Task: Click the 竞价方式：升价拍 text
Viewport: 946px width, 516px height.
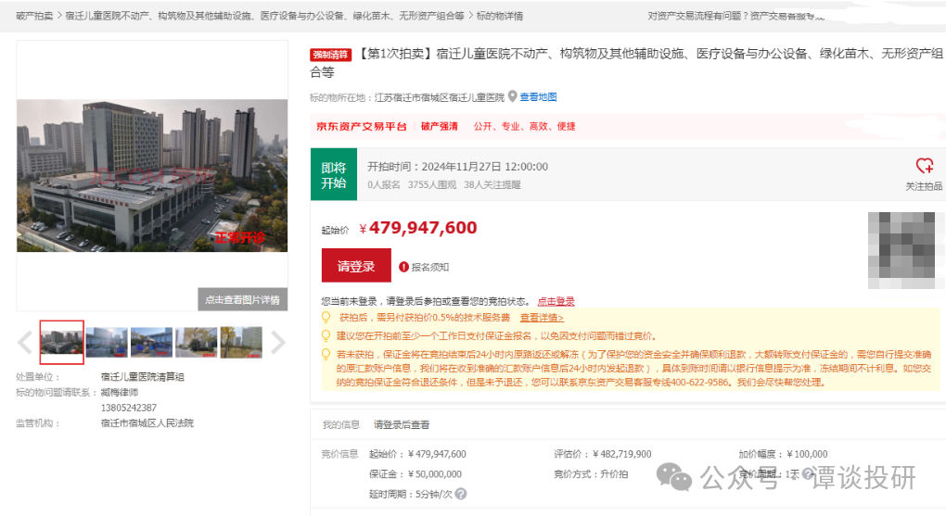Action: tap(591, 474)
